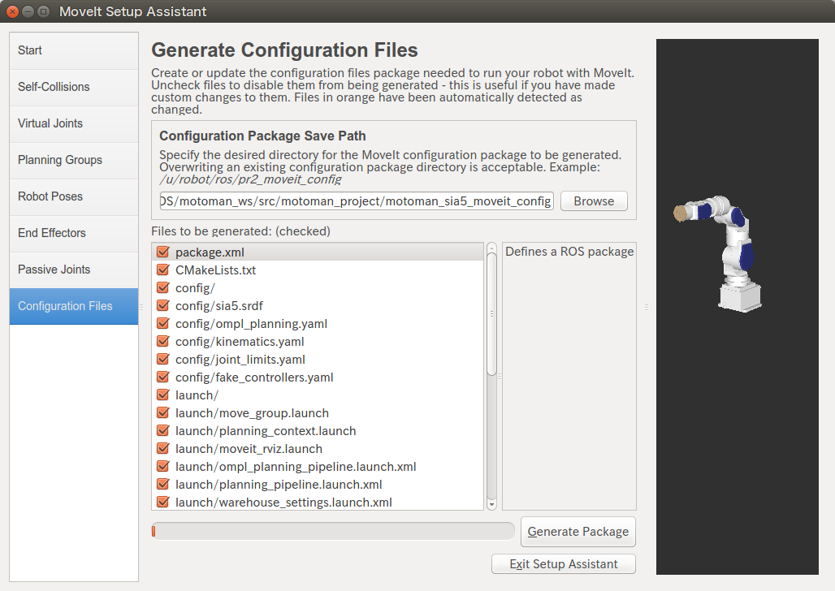The width and height of the screenshot is (835, 591).
Task: Close the MoveIt Setup Assistant window
Action: coord(13,11)
